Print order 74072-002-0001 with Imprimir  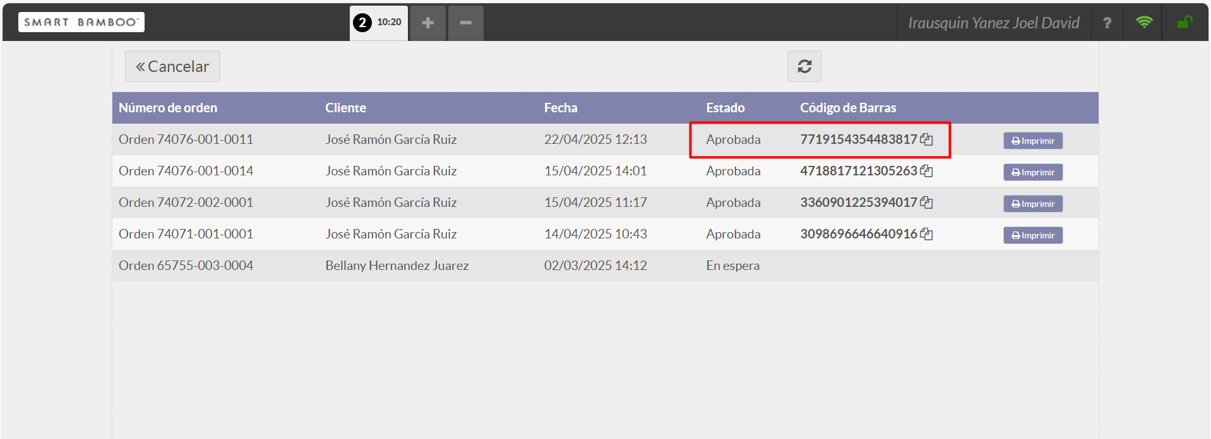click(1033, 204)
